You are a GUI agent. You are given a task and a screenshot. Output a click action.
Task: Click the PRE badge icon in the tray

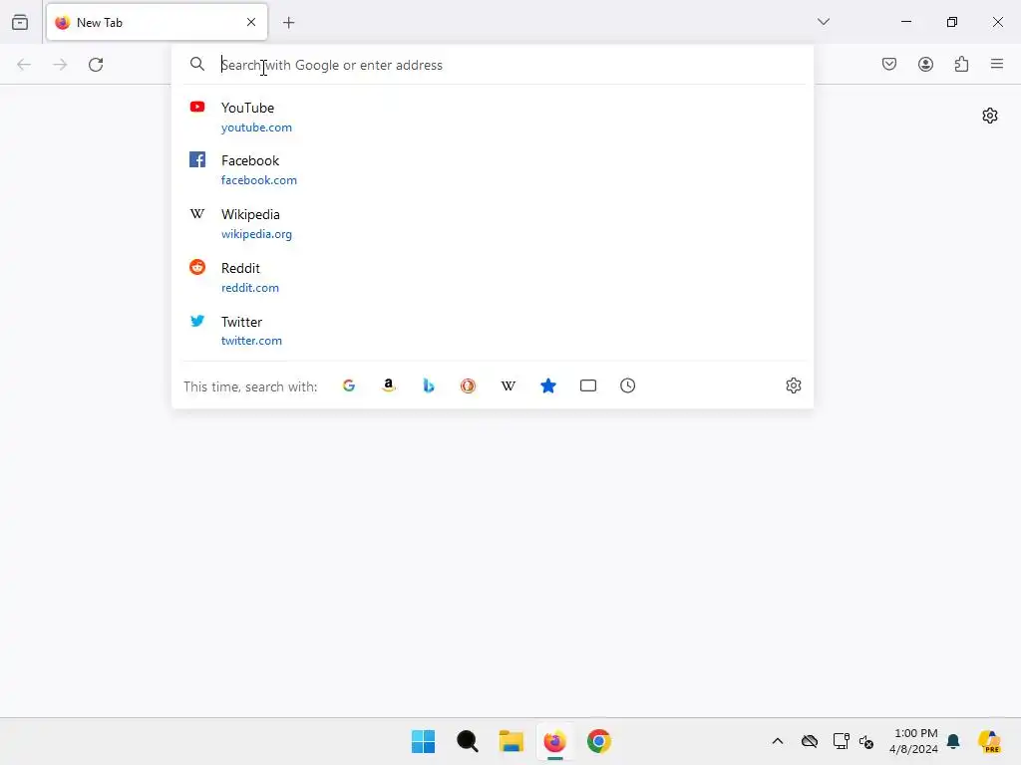point(989,741)
